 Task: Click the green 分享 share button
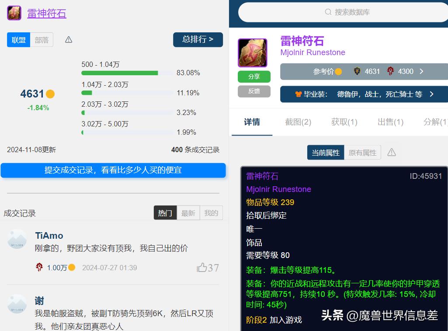point(254,77)
